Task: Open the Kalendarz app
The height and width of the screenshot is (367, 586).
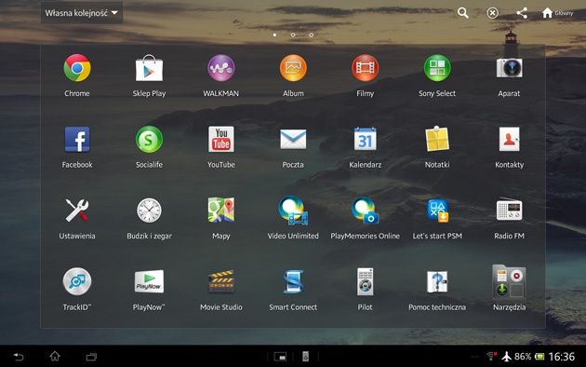Action: tap(366, 139)
